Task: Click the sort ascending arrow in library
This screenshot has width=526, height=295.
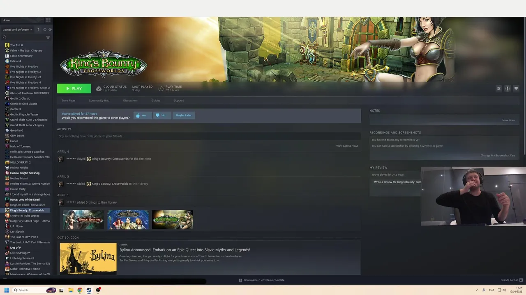Action: click(x=38, y=29)
